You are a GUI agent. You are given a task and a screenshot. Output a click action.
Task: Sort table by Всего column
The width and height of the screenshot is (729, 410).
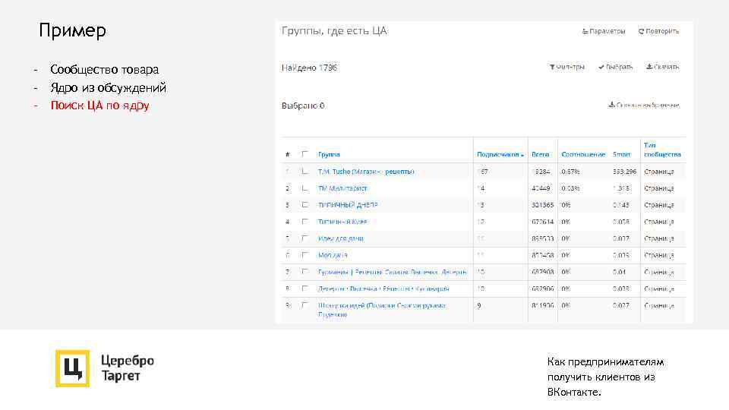(541, 154)
